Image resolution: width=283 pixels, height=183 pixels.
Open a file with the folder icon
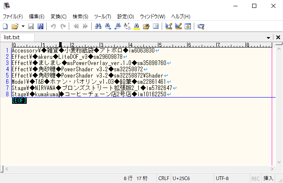(15, 26)
